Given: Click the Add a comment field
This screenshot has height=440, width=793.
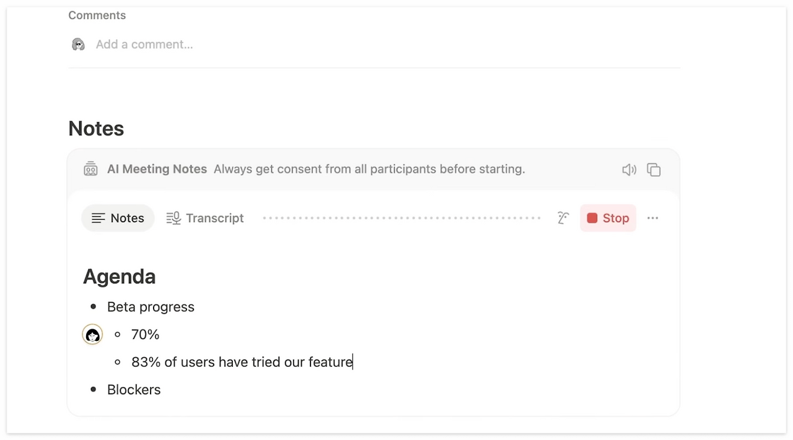Looking at the screenshot, I should point(144,45).
